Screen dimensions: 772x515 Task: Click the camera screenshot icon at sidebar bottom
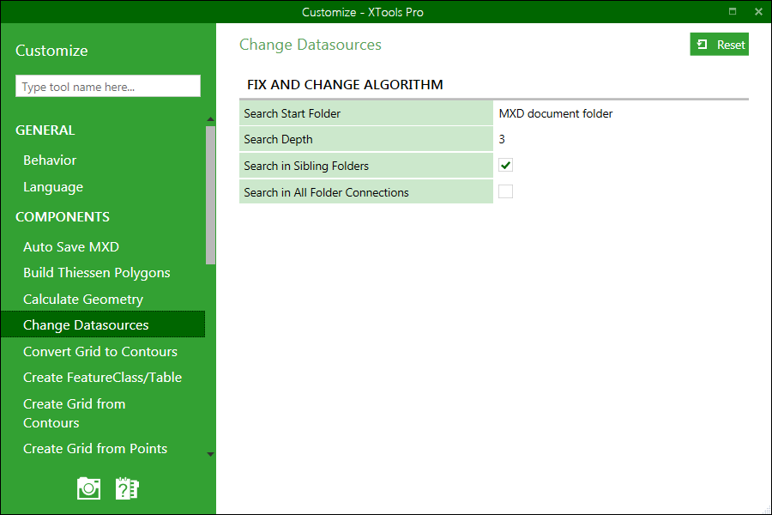click(88, 488)
